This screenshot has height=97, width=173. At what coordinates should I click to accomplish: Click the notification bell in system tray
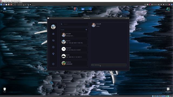[161, 5]
